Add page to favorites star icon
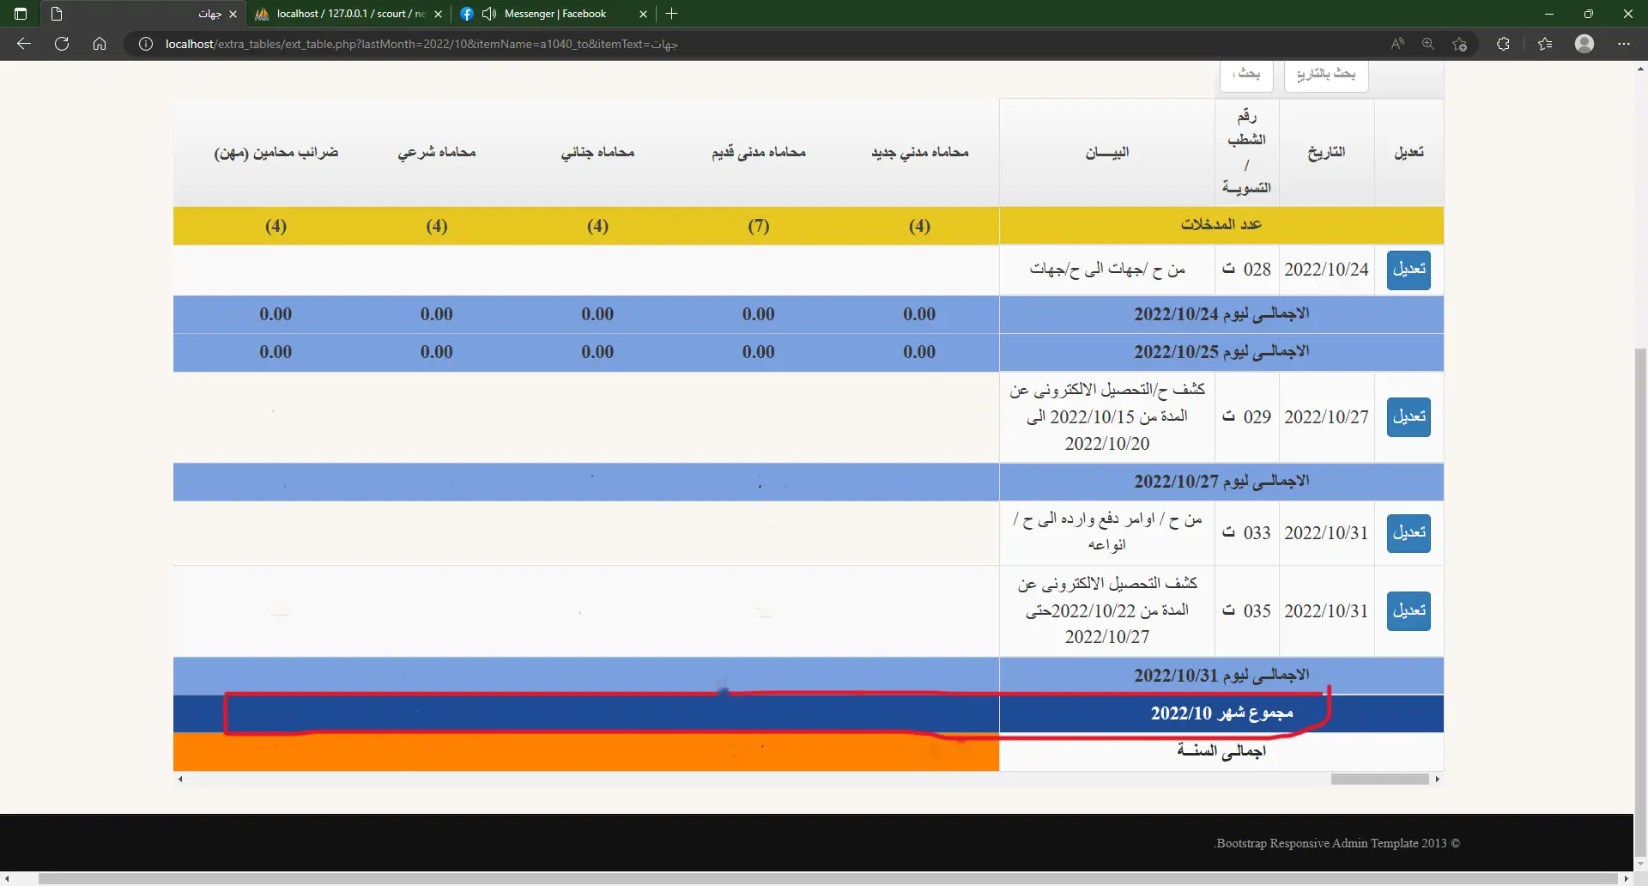 pos(1459,44)
